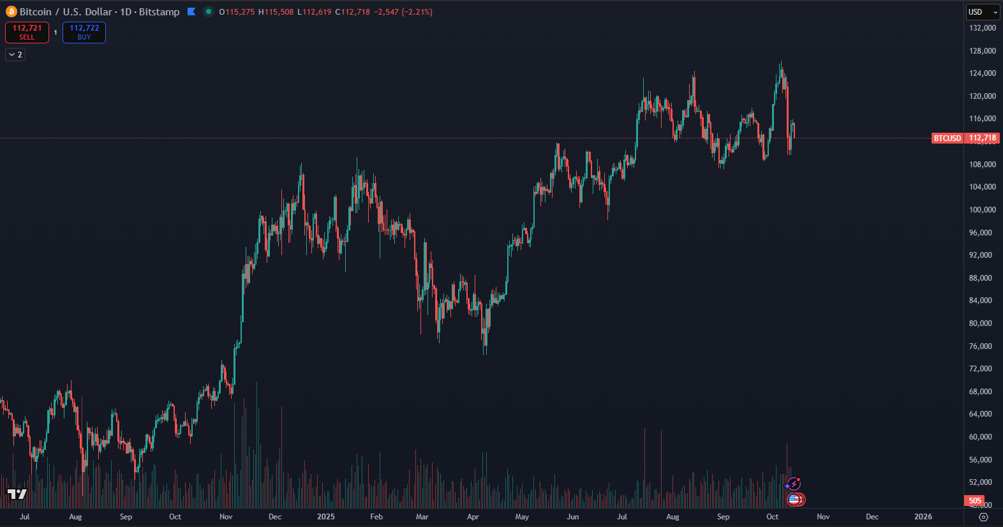Click the 1D interval in the legend
Viewport: 1003px width, 527px height.
click(126, 12)
